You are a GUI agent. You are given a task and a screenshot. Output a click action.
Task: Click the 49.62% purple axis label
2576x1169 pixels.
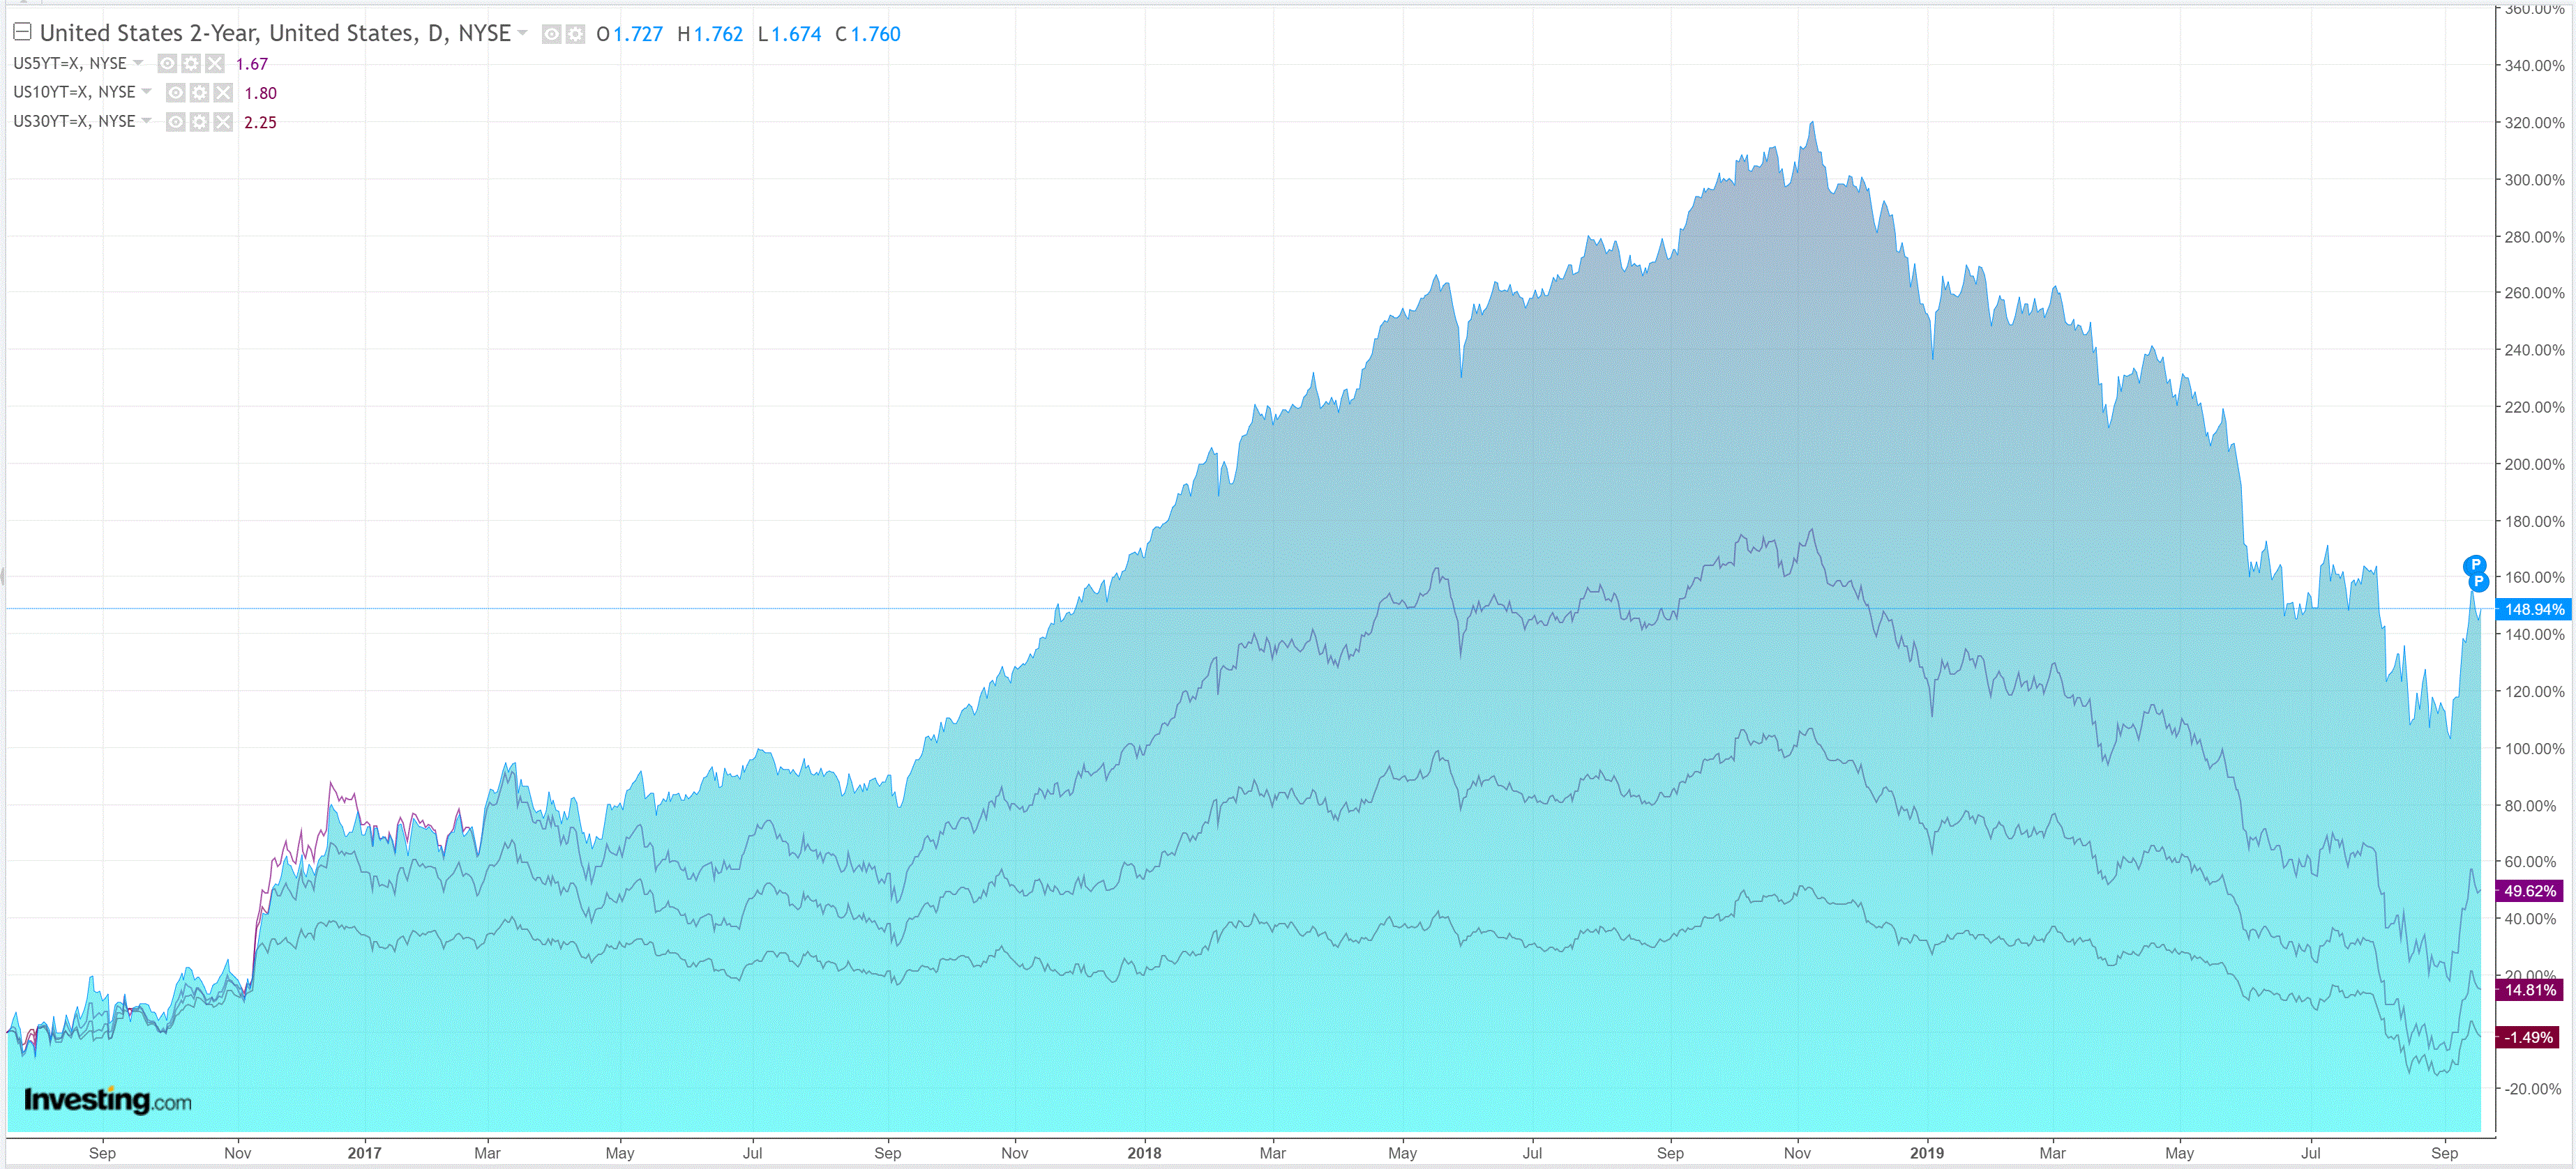pos(2529,890)
